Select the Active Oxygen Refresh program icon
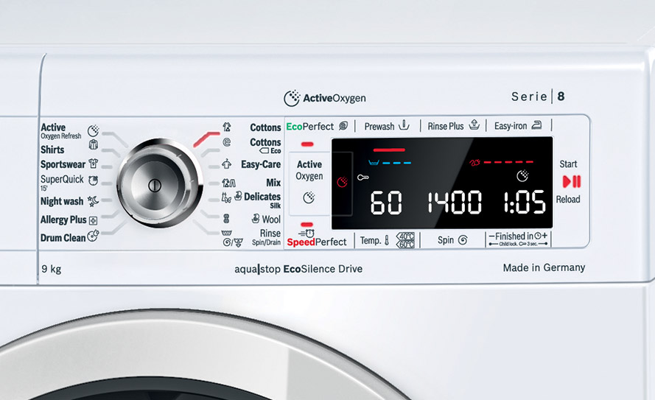655x400 pixels. click(x=93, y=130)
